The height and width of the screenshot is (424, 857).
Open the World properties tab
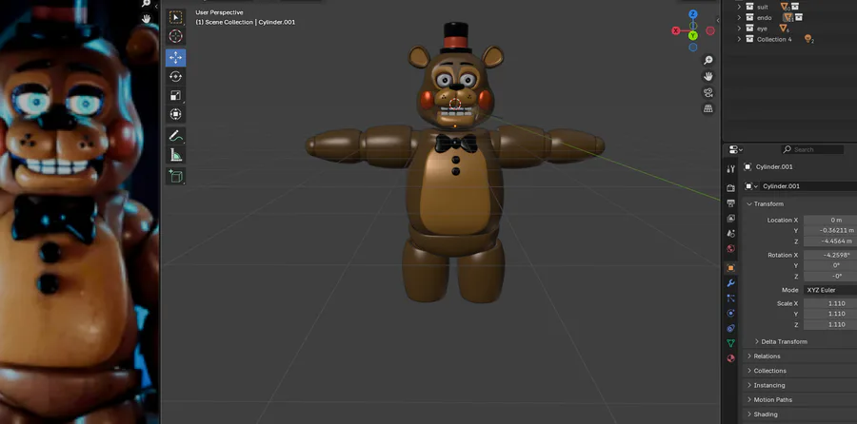pos(730,248)
